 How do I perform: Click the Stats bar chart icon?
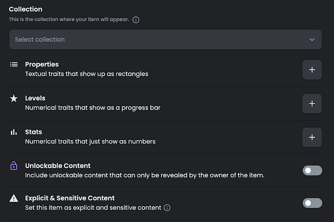[14, 132]
